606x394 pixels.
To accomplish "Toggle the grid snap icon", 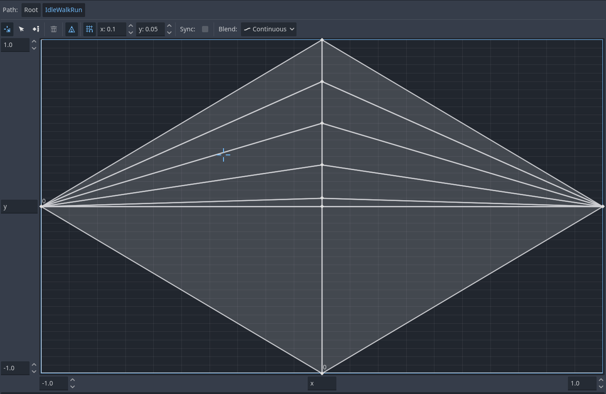I will coord(90,29).
